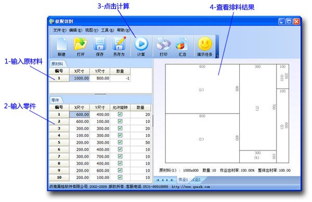Viewport: 312px width, 202px height.
Task: Launch the 演示任务 smiley icon
Action: pos(204,46)
